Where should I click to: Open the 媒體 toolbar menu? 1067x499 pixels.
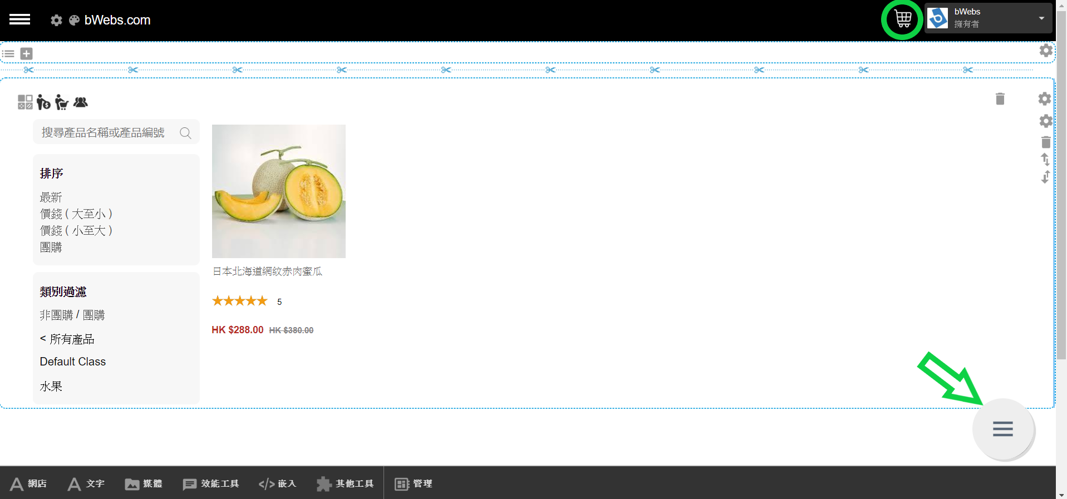coord(144,484)
